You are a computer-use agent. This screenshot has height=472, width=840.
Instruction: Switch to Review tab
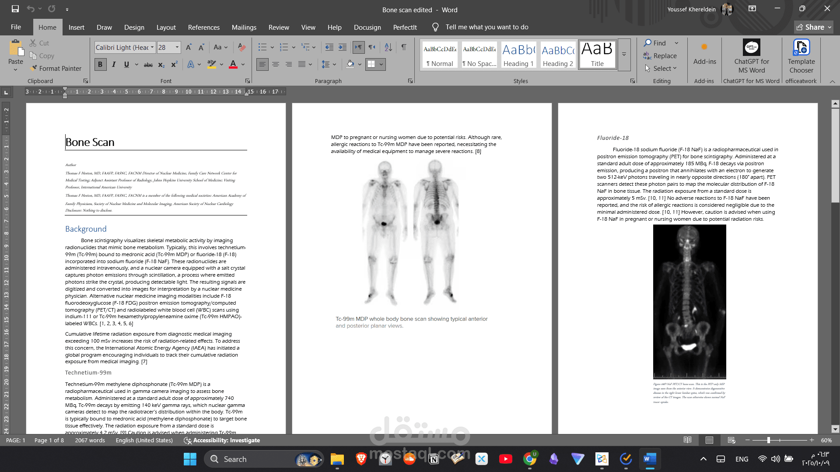[x=279, y=27]
